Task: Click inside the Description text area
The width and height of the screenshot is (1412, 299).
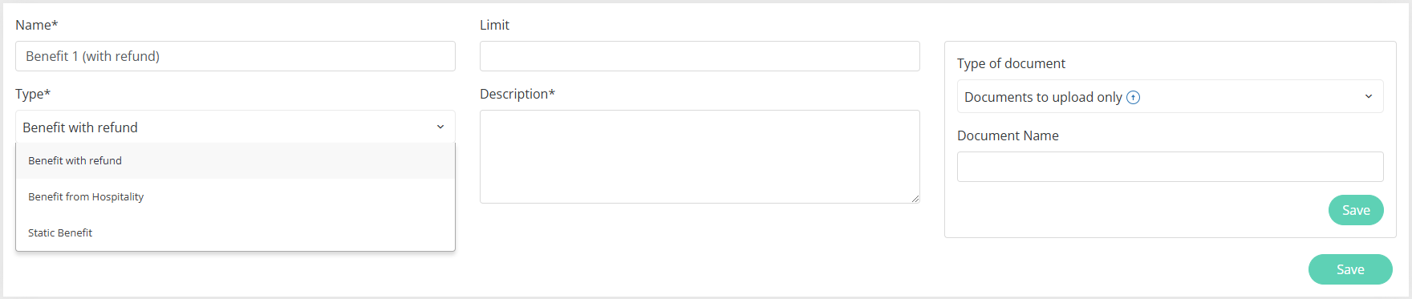Action: pos(700,156)
